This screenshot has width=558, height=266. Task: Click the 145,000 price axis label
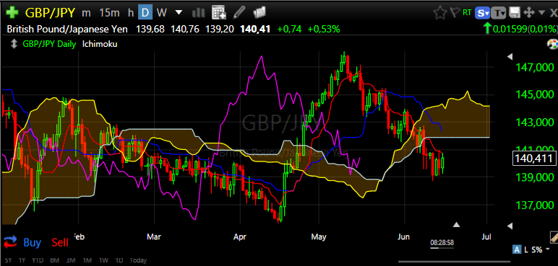535,94
